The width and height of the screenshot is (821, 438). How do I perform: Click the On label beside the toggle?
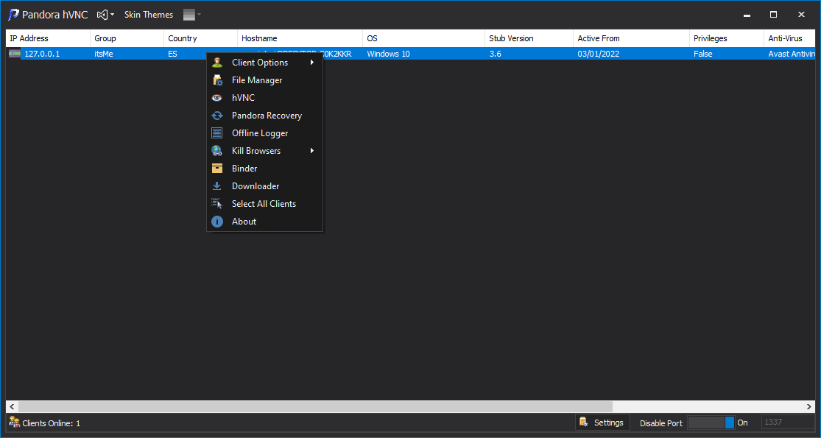click(742, 423)
